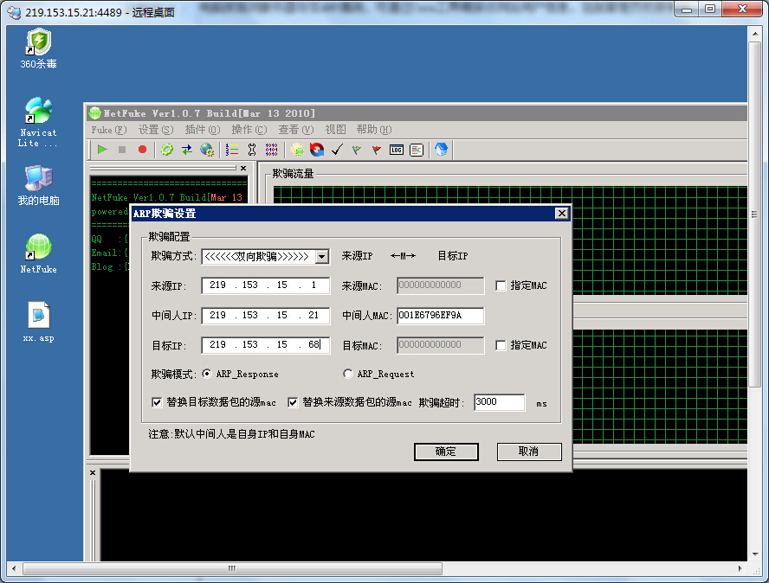Click the scroll down arrow at right
The height and width of the screenshot is (583, 769).
tap(754, 555)
